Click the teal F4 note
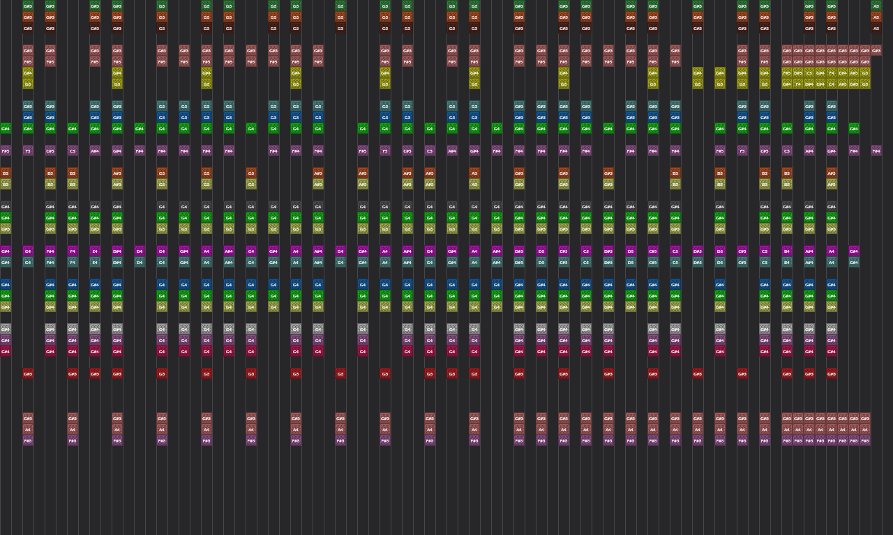Image resolution: width=893 pixels, height=535 pixels. tap(73, 262)
